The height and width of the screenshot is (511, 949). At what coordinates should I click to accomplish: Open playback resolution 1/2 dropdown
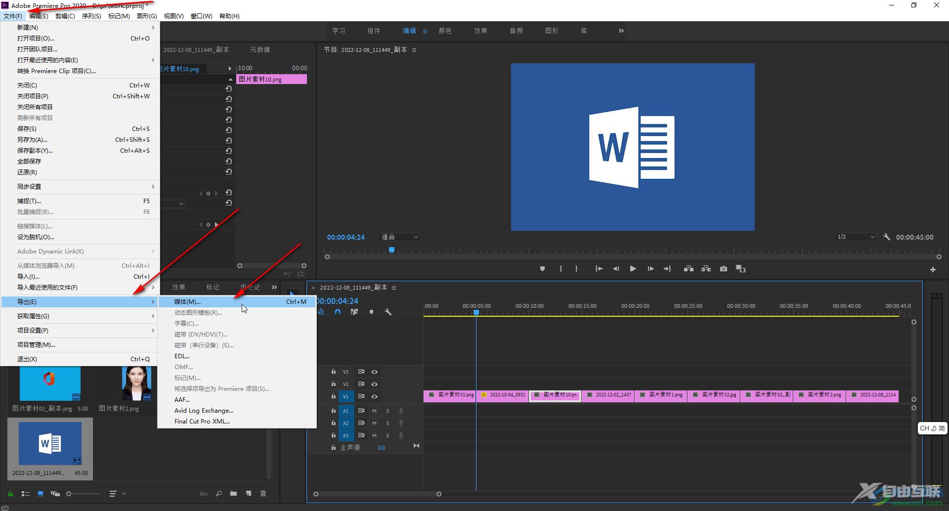[x=856, y=237]
